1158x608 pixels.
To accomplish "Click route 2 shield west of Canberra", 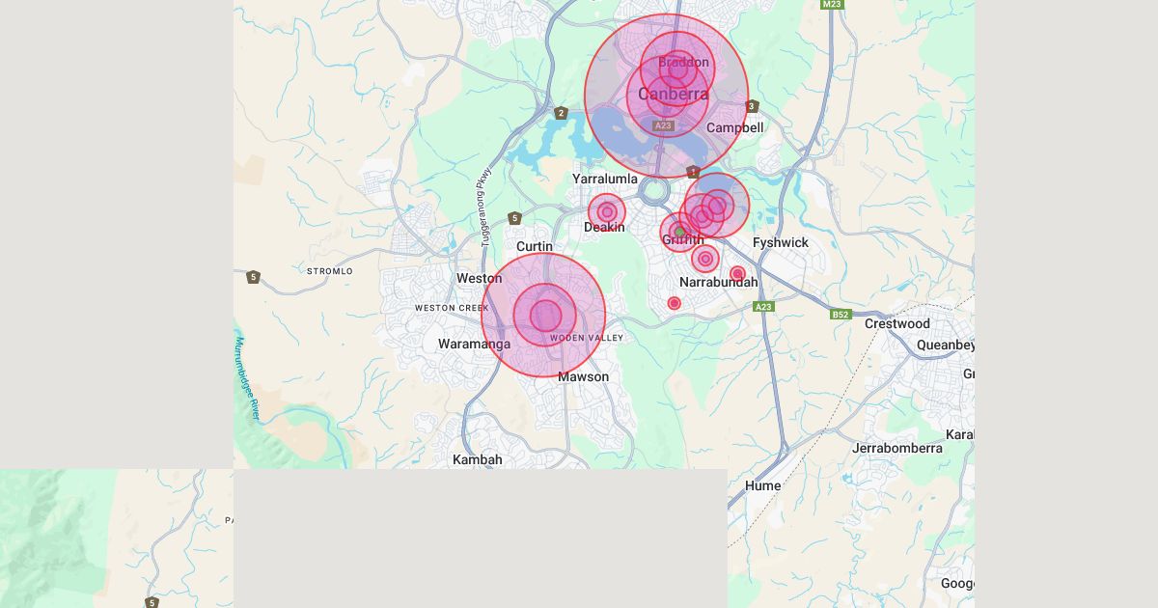I will pyautogui.click(x=561, y=114).
